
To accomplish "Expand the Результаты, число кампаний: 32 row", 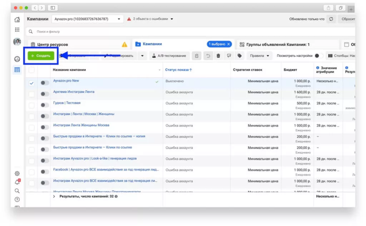I will coord(54,196).
